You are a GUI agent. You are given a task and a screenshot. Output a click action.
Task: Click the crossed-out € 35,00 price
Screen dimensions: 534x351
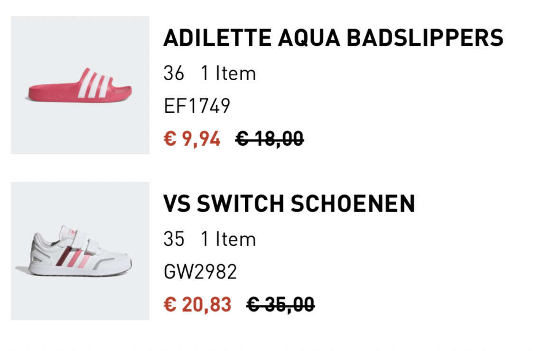pos(280,305)
